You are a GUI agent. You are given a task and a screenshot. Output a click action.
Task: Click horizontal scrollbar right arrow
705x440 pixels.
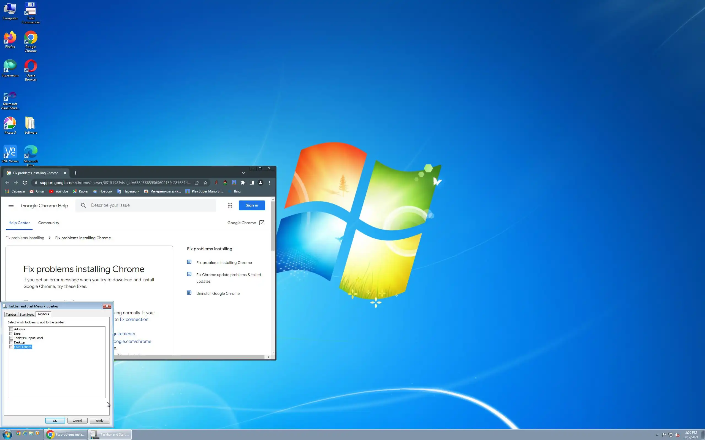click(268, 357)
